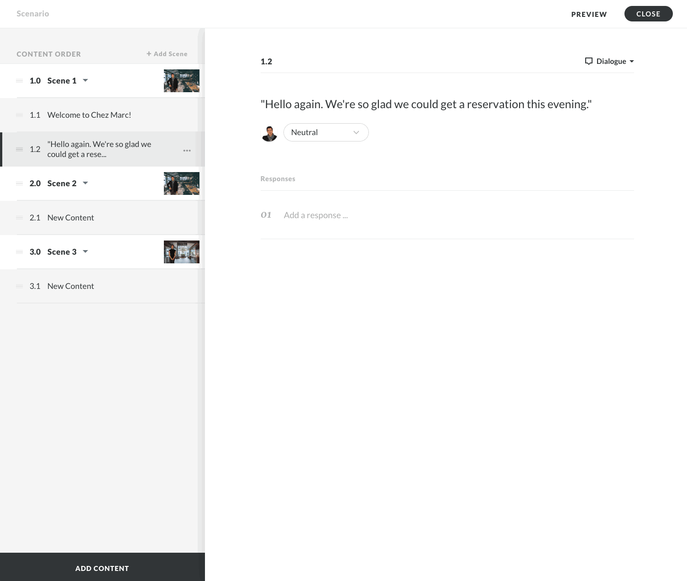687x581 pixels.
Task: Click drag handle for item 3.1
Action: pyautogui.click(x=20, y=286)
